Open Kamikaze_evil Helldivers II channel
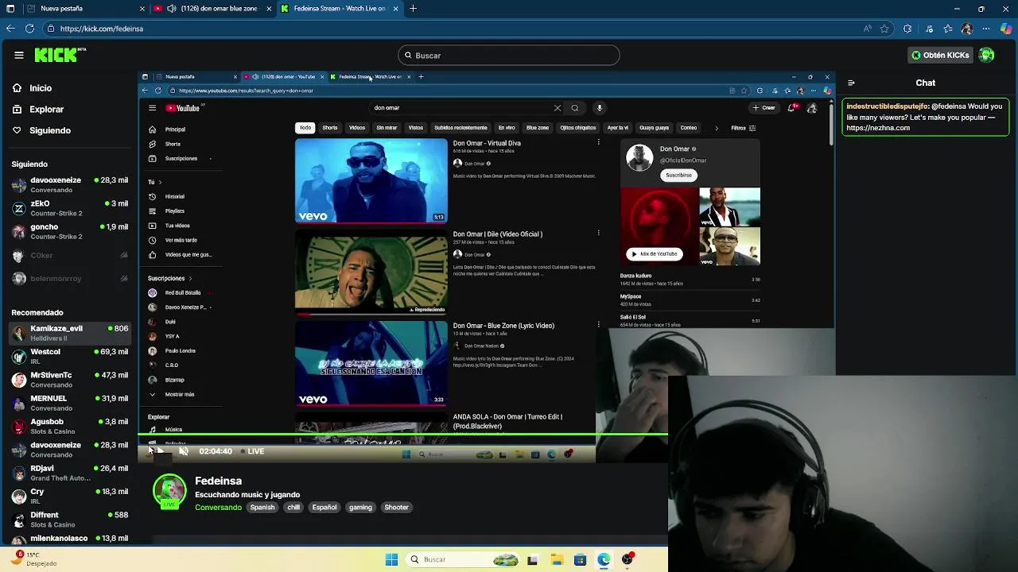The width and height of the screenshot is (1018, 572). pos(69,333)
